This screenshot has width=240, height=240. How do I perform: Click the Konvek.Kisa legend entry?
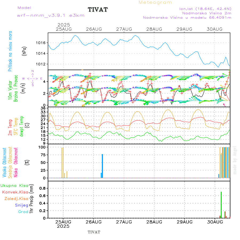point(15,192)
